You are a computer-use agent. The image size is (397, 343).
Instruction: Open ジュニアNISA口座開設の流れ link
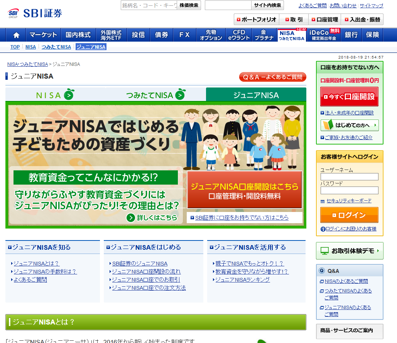[x=146, y=272]
